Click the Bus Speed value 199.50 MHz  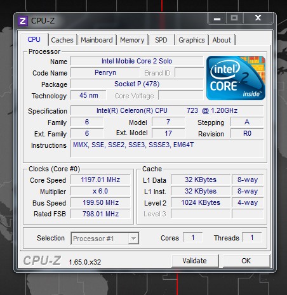100,202
